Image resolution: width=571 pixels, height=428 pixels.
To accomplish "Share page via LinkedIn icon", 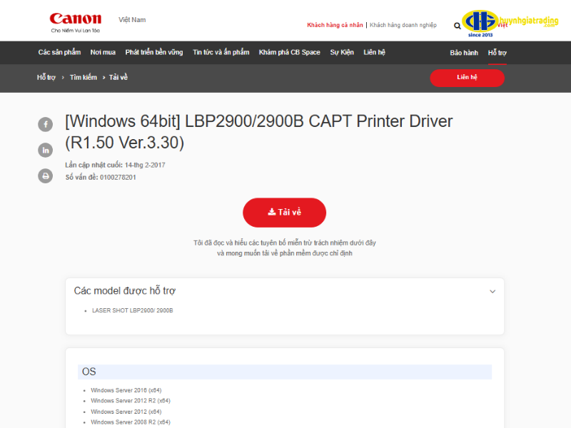I will coord(46,150).
